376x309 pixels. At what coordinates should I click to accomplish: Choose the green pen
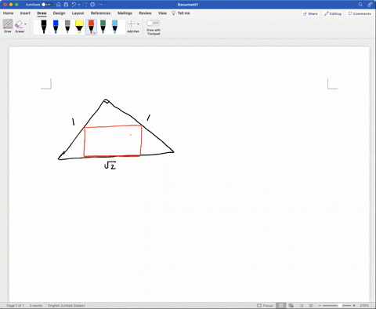tap(103, 27)
